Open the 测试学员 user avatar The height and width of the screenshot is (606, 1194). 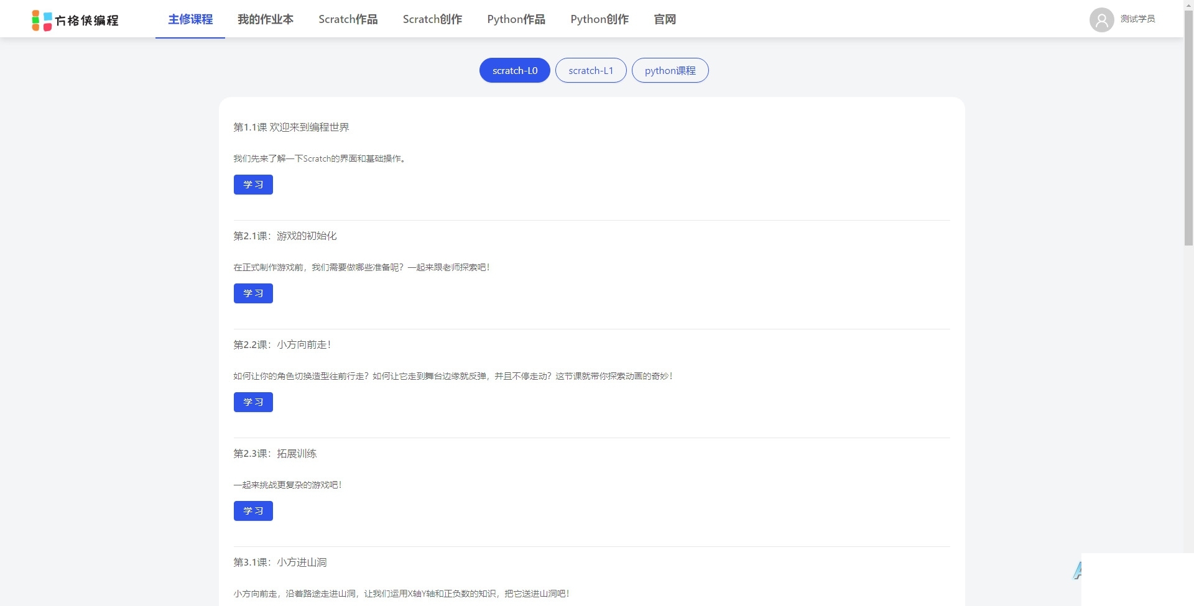tap(1101, 19)
